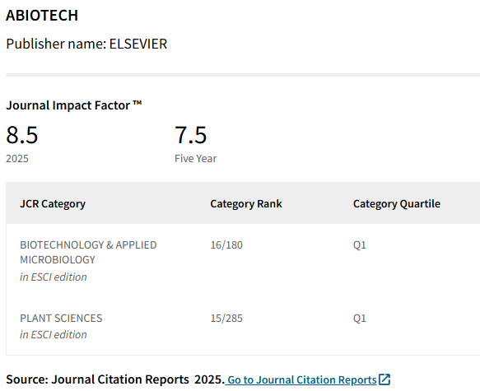Click the 16/180 category rank
The width and height of the screenshot is (480, 391).
(226, 245)
